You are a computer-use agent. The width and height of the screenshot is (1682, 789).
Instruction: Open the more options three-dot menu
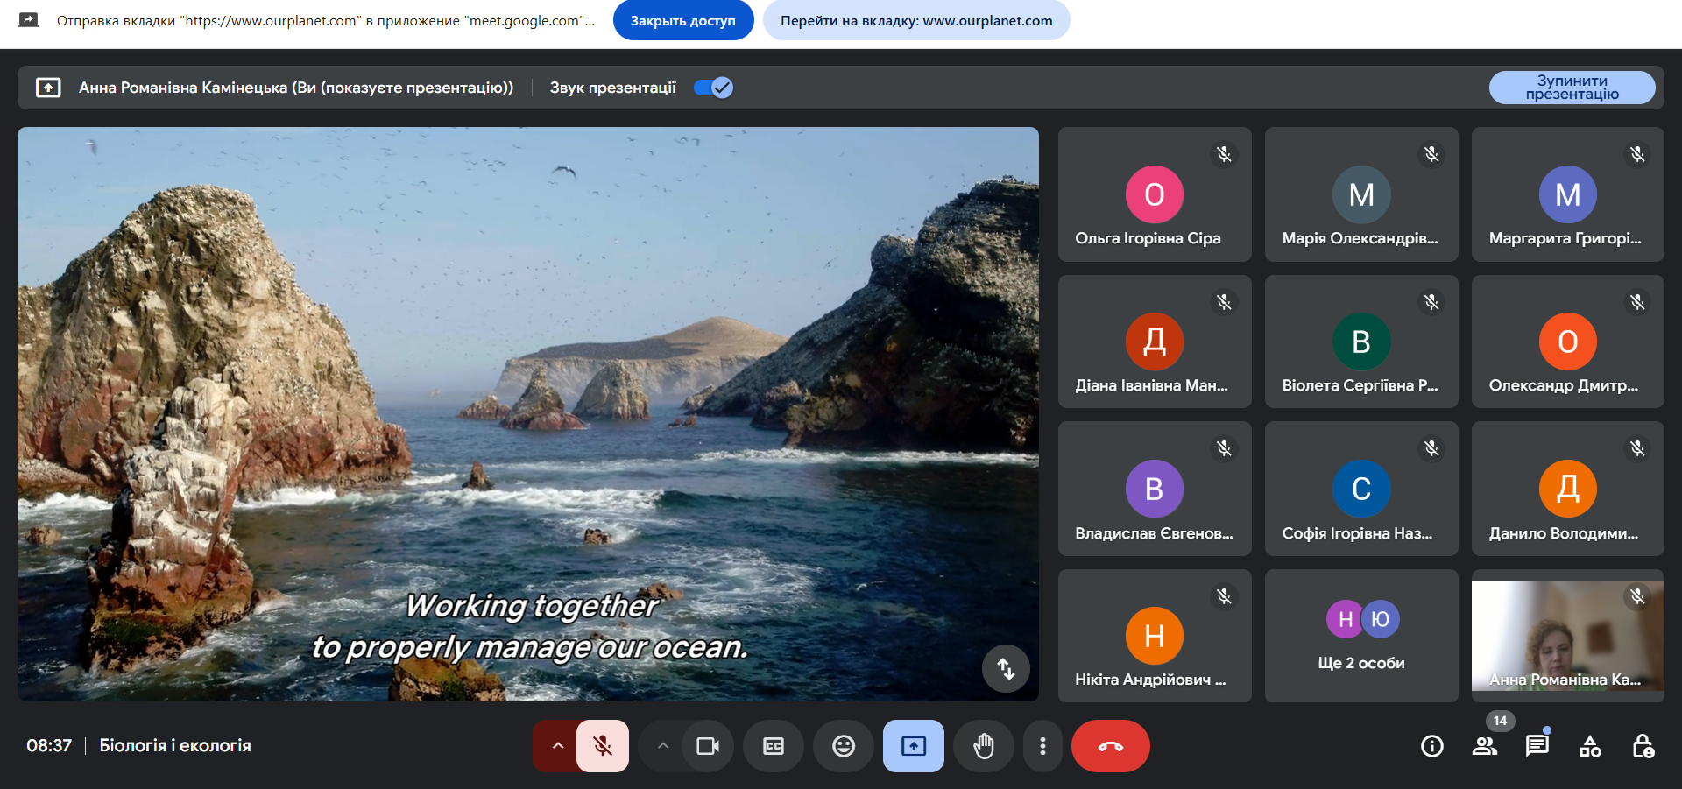(x=1042, y=746)
